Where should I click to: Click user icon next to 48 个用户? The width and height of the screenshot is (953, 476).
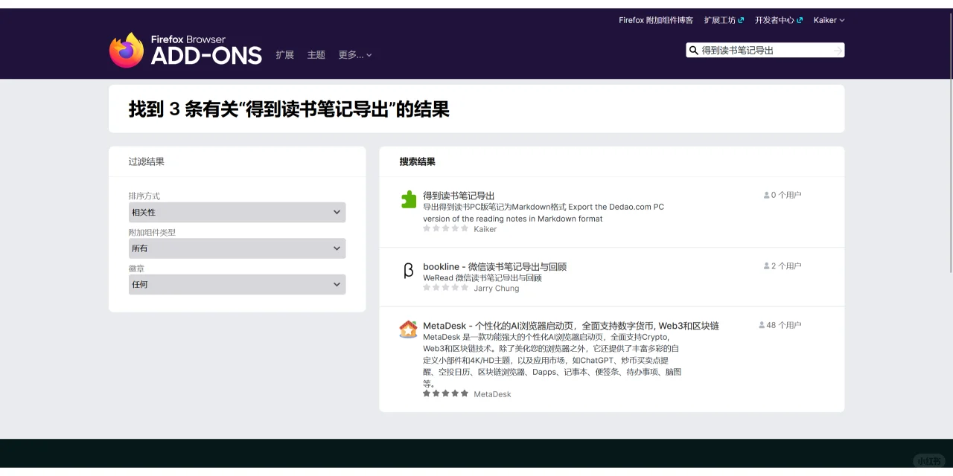pos(762,325)
